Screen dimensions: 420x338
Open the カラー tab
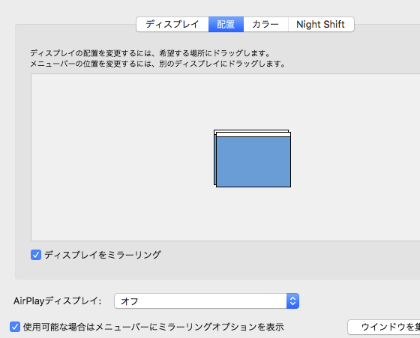265,24
